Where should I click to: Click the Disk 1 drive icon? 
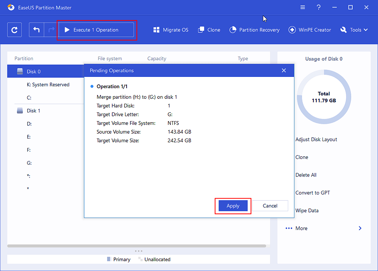coord(20,111)
